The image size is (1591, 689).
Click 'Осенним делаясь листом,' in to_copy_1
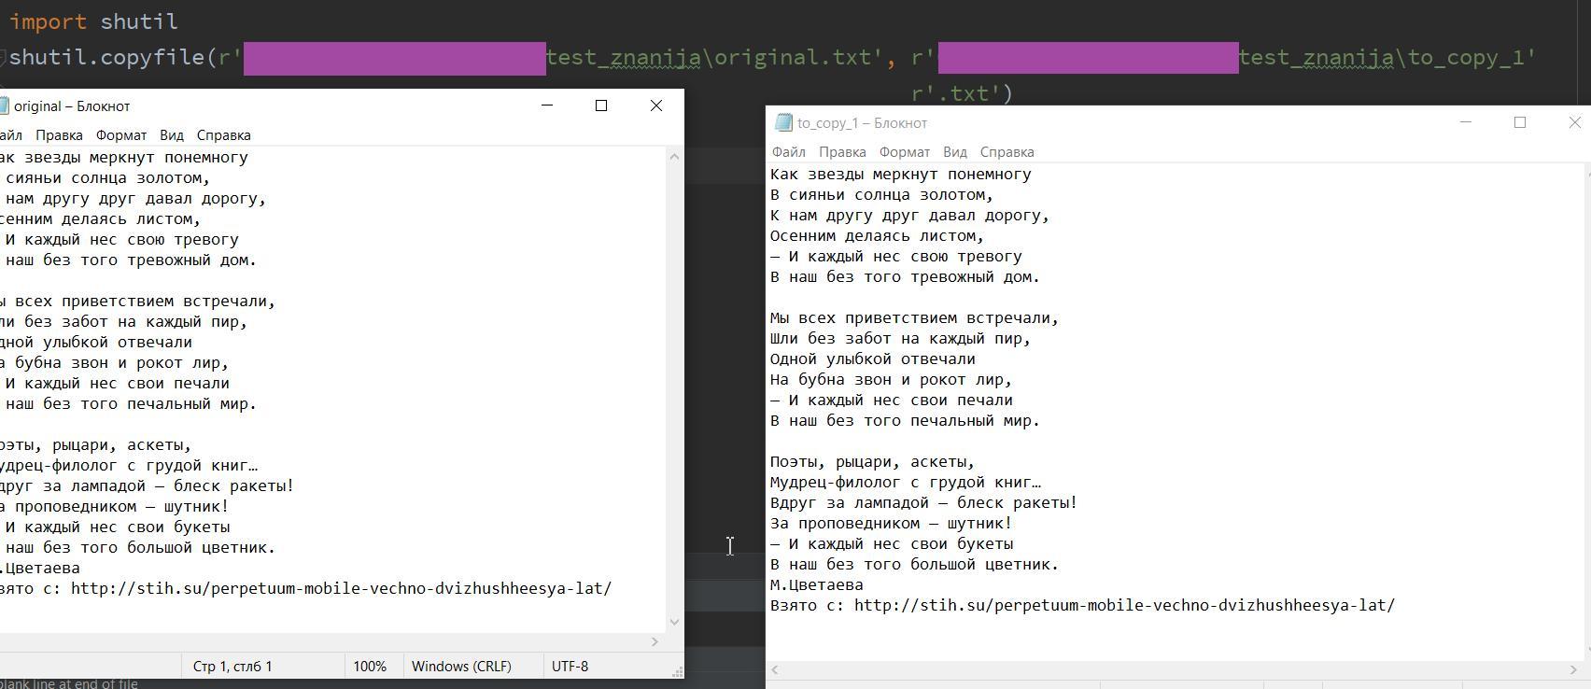(877, 236)
